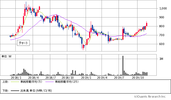Click the 2018/4 date label
The height and width of the screenshot is (100, 171).
(33, 78)
